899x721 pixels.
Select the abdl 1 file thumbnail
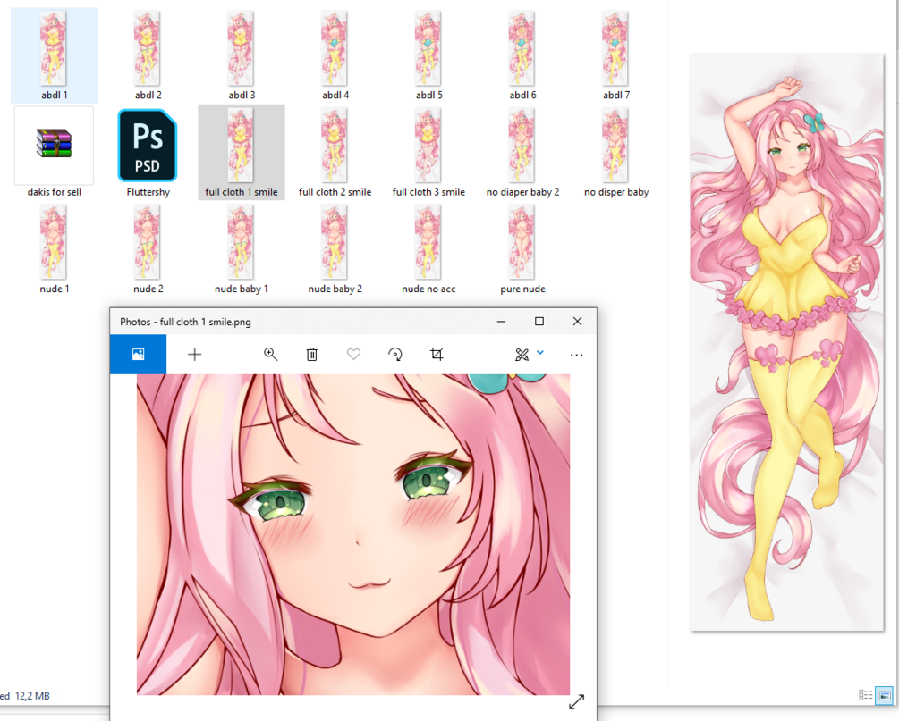point(54,55)
